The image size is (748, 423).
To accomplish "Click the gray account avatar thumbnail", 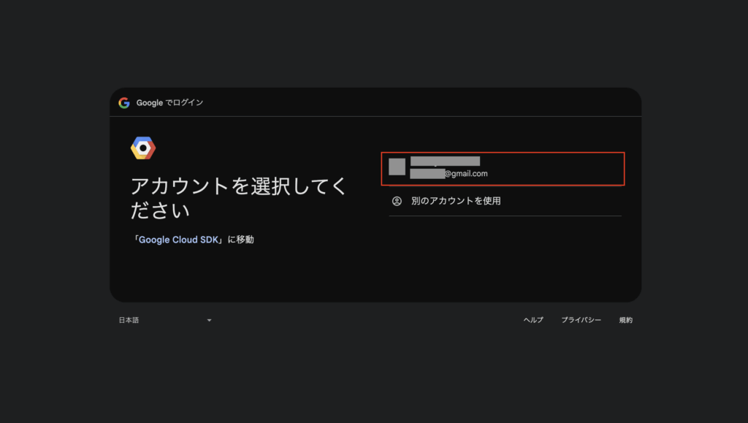I will [397, 167].
